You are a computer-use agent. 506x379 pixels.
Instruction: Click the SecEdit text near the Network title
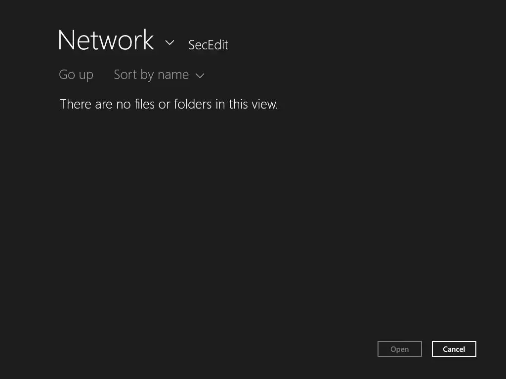208,45
